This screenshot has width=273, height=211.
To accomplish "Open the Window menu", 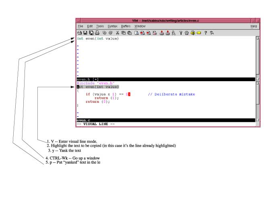I will [140, 26].
